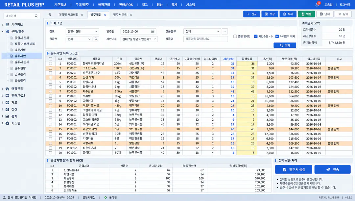The image size is (355, 201).
Task: Open the 구매/발주 top menu
Action: [x=82, y=5]
